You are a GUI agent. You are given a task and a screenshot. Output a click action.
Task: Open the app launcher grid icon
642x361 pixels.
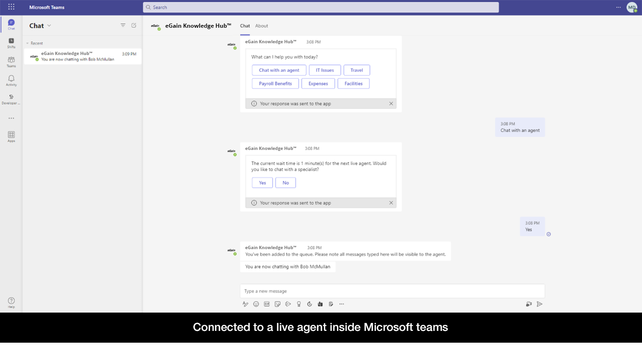click(11, 7)
